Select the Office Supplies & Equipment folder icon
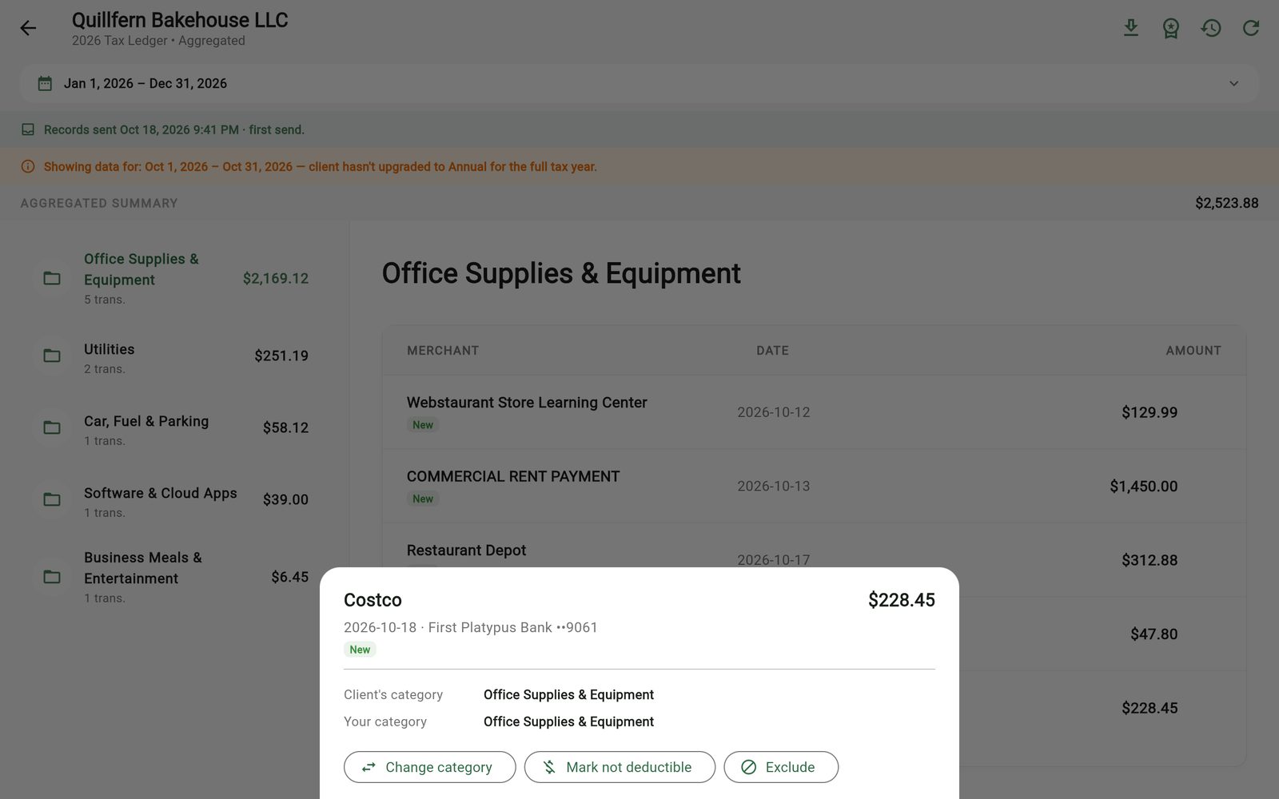This screenshot has width=1279, height=799. point(52,278)
